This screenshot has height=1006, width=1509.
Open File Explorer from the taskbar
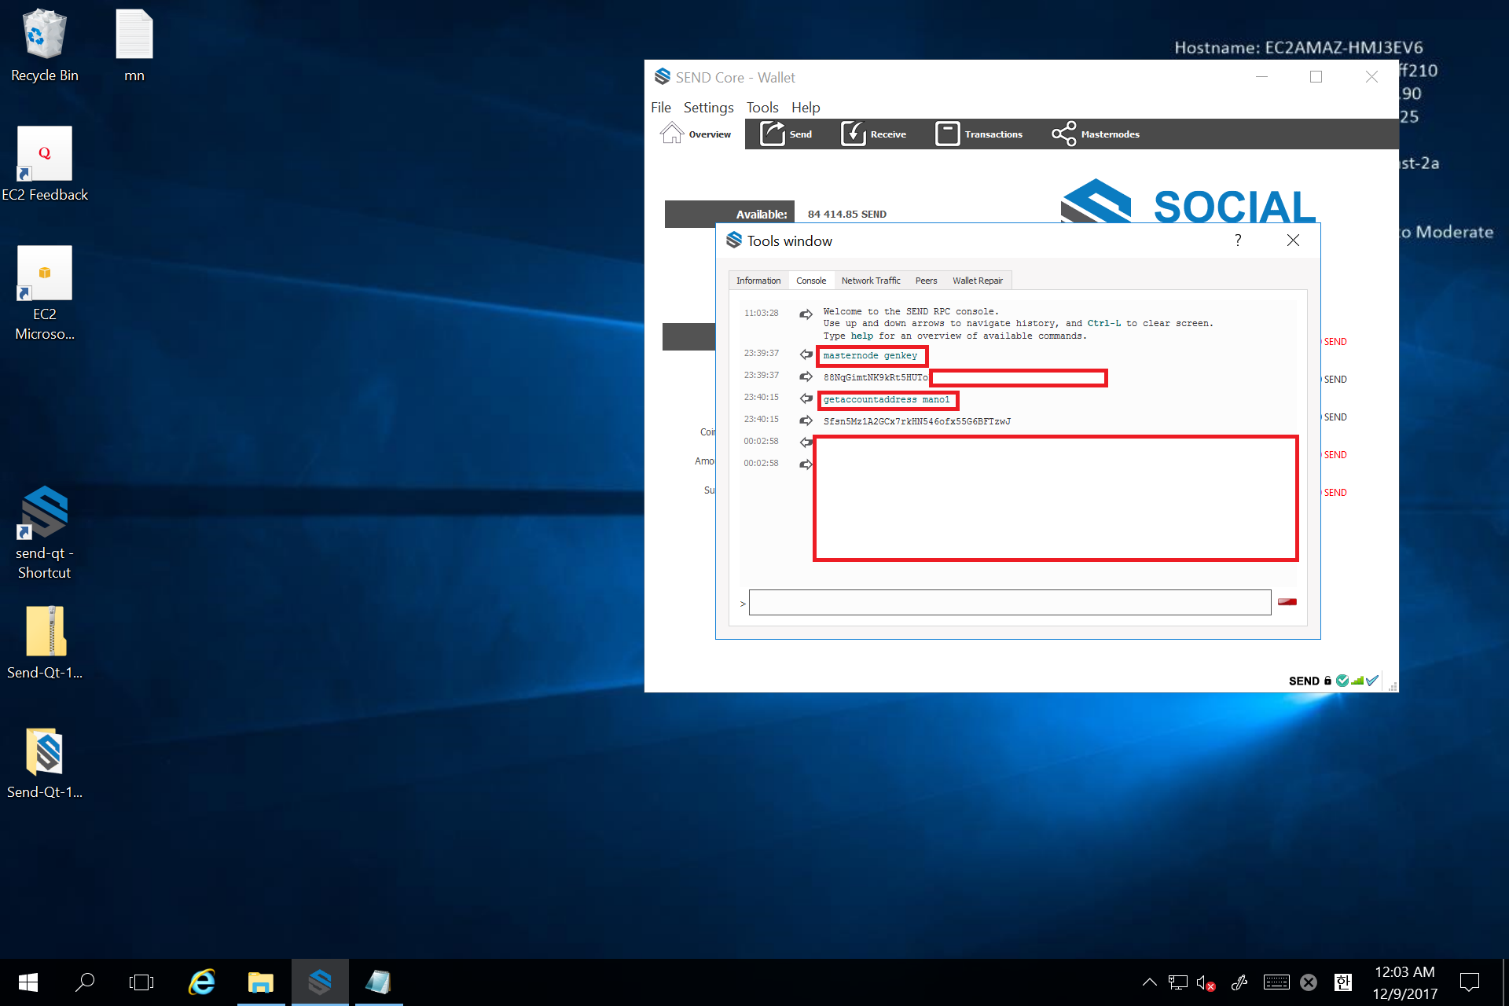click(261, 982)
